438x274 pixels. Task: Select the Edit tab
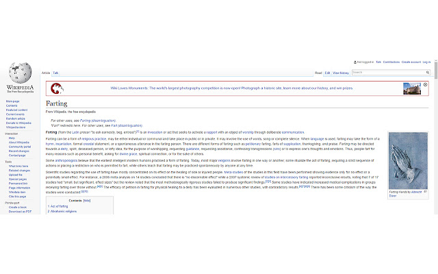click(x=327, y=72)
